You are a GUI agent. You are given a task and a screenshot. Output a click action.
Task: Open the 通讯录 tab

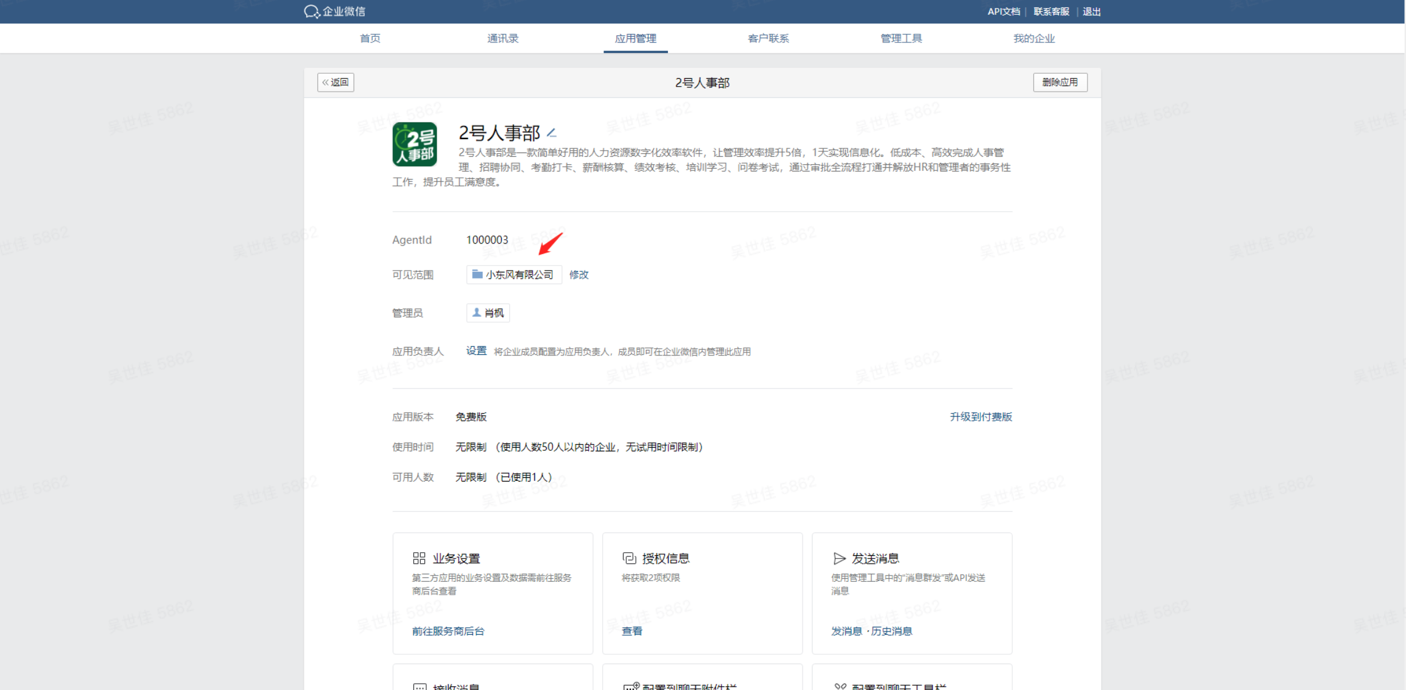502,38
